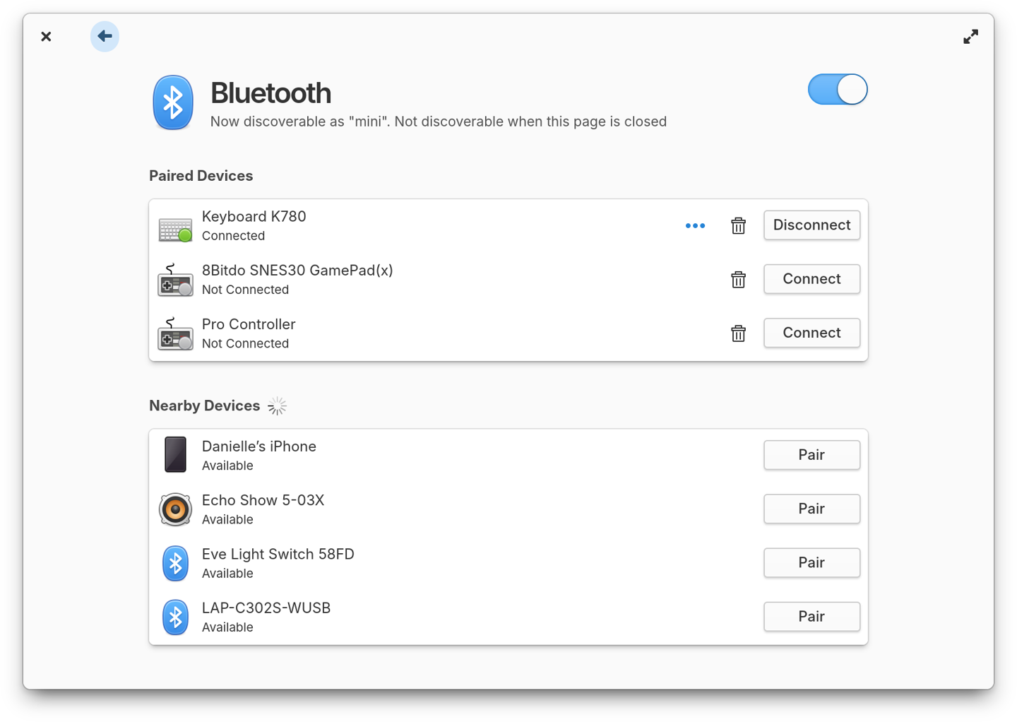This screenshot has width=1017, height=722.
Task: Close the Bluetooth settings window
Action: click(x=46, y=36)
